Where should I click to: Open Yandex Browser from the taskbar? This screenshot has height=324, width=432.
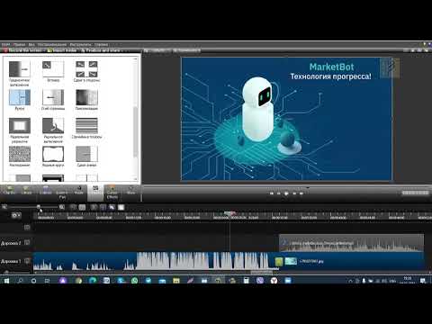click(274, 281)
